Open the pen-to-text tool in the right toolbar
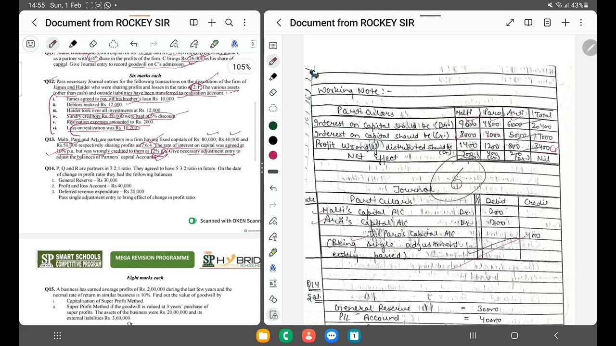The width and height of the screenshot is (616, 346). click(273, 252)
